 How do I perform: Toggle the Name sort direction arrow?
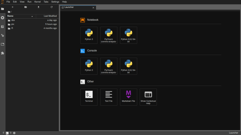[x=32, y=16]
